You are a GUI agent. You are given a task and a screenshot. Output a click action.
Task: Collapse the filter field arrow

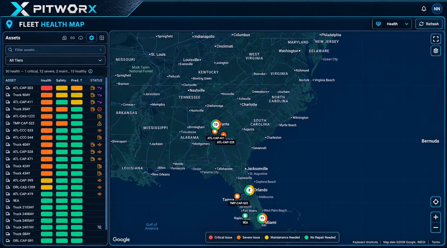click(101, 50)
